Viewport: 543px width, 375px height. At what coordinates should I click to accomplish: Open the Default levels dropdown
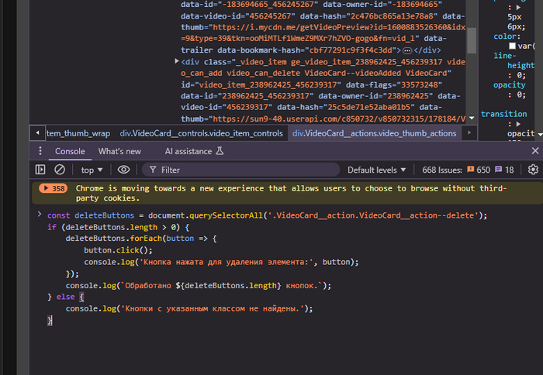pyautogui.click(x=376, y=170)
